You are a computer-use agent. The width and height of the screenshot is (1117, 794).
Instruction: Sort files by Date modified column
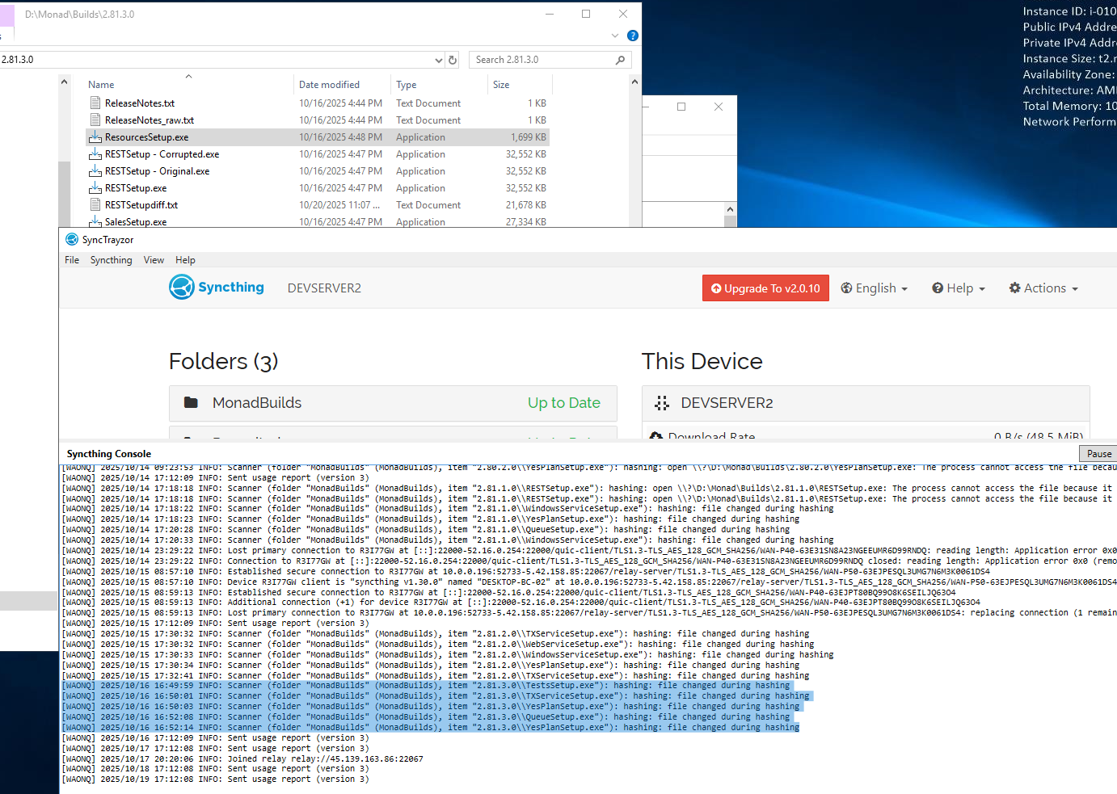[x=329, y=85]
